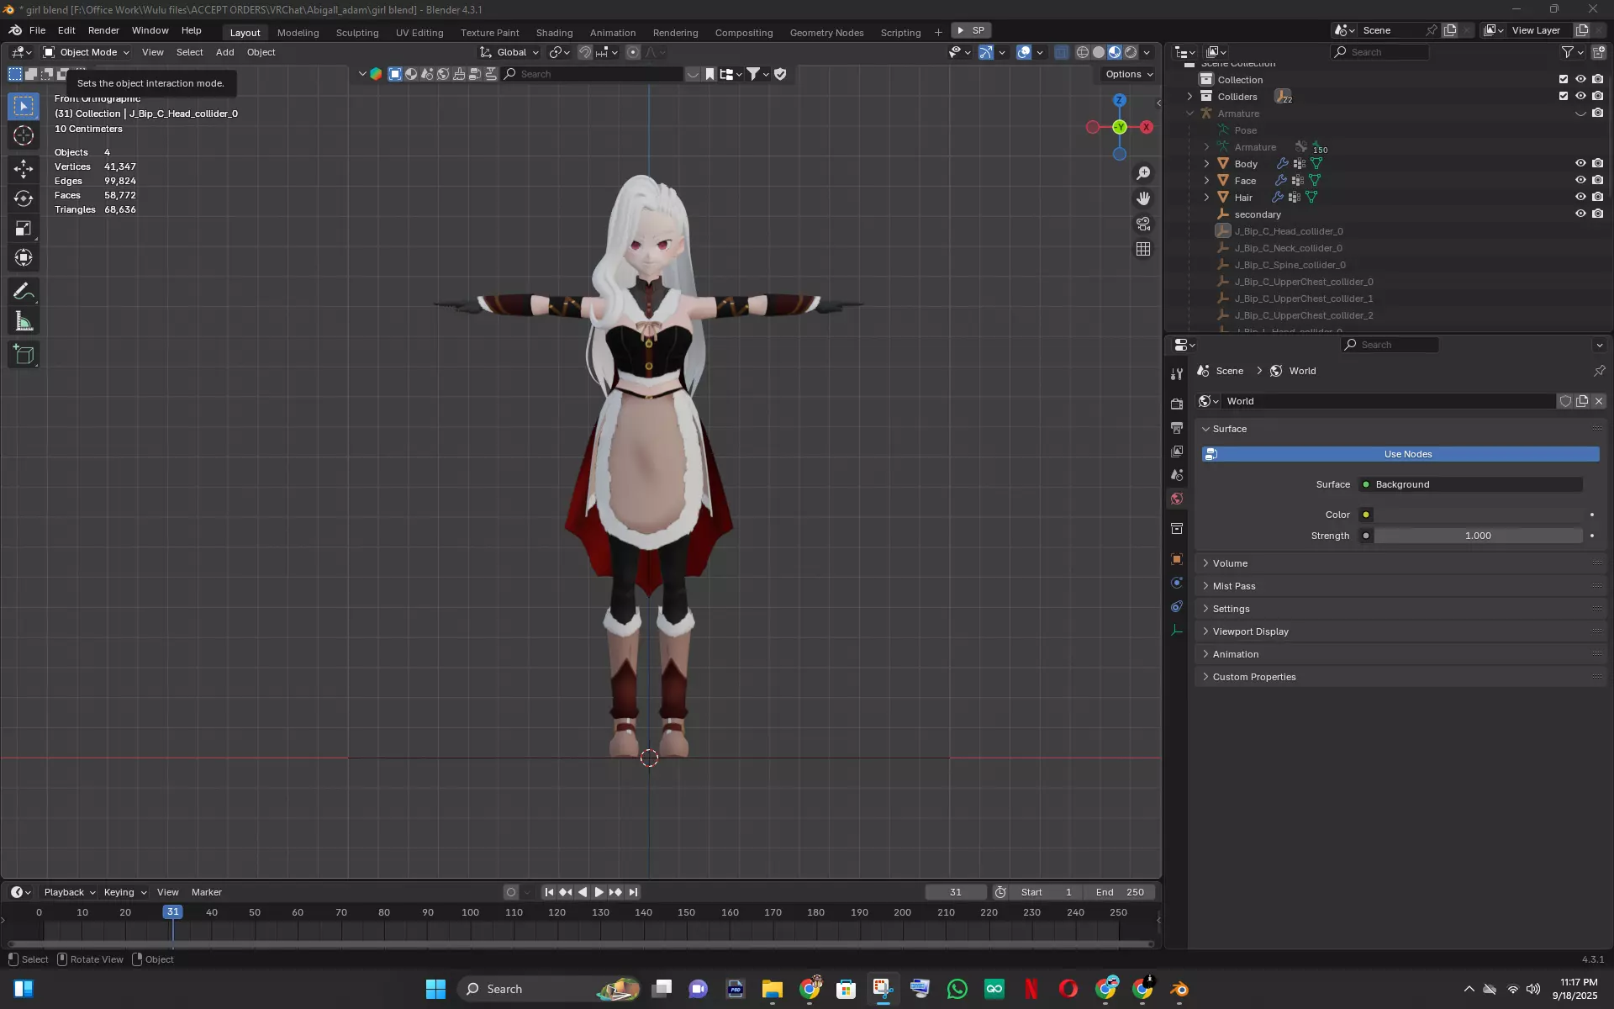The width and height of the screenshot is (1614, 1009).
Task: Toggle the X-ray viewport button
Action: (x=1062, y=52)
